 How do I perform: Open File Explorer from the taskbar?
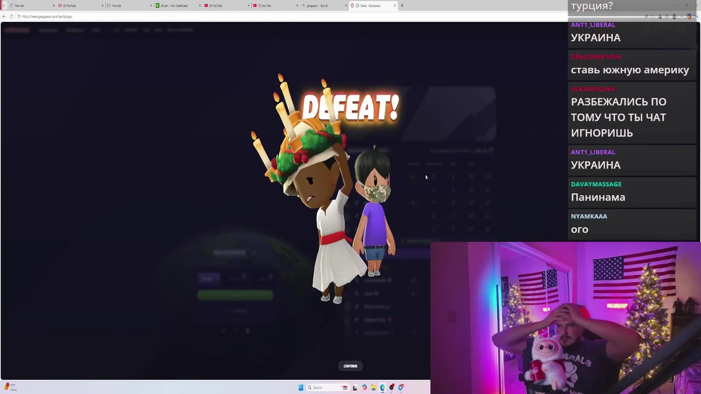pyautogui.click(x=374, y=387)
